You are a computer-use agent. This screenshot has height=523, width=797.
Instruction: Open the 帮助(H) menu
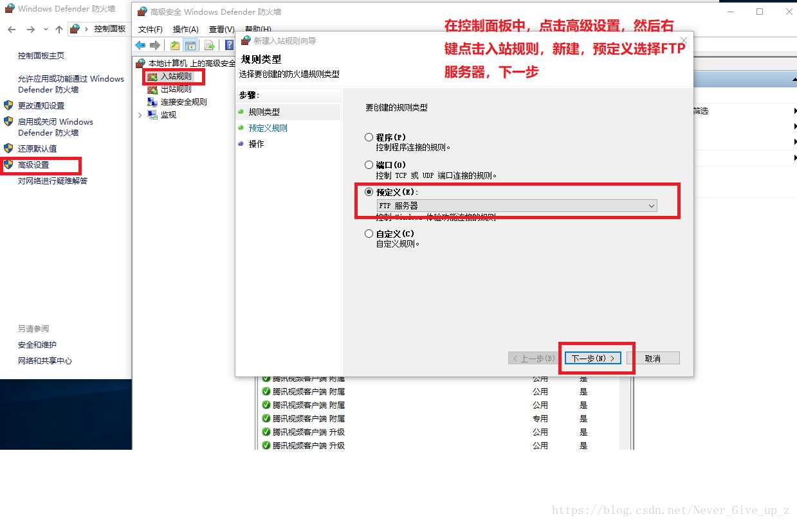pos(258,29)
